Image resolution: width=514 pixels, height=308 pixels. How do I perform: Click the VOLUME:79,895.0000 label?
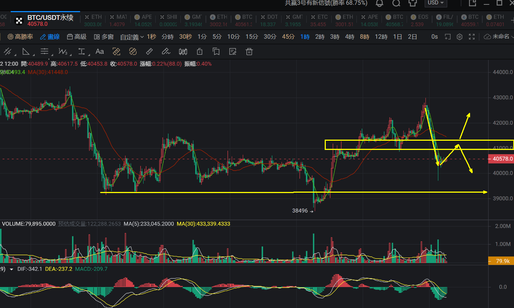point(29,224)
